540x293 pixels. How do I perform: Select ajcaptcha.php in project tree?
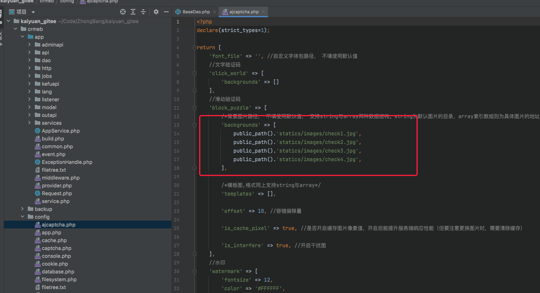coord(59,225)
